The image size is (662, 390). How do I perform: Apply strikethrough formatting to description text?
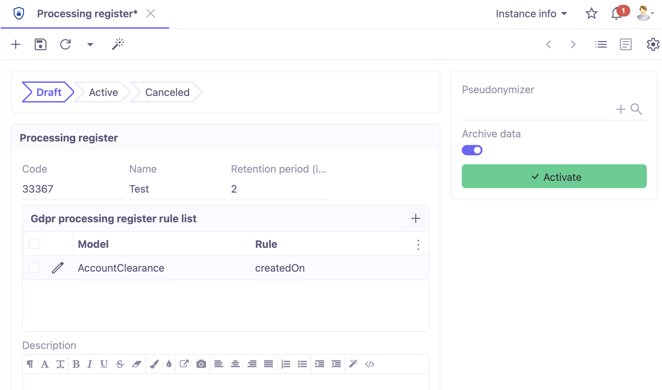click(120, 364)
